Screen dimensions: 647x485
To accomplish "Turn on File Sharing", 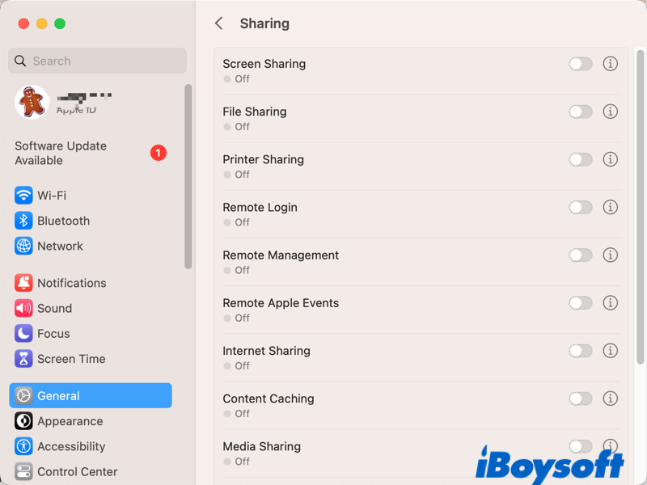I will pos(580,112).
